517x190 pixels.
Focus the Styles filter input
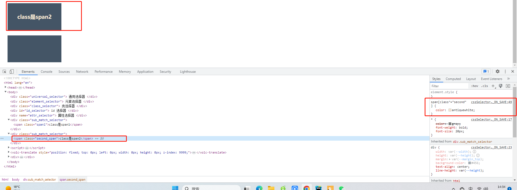tap(449, 86)
